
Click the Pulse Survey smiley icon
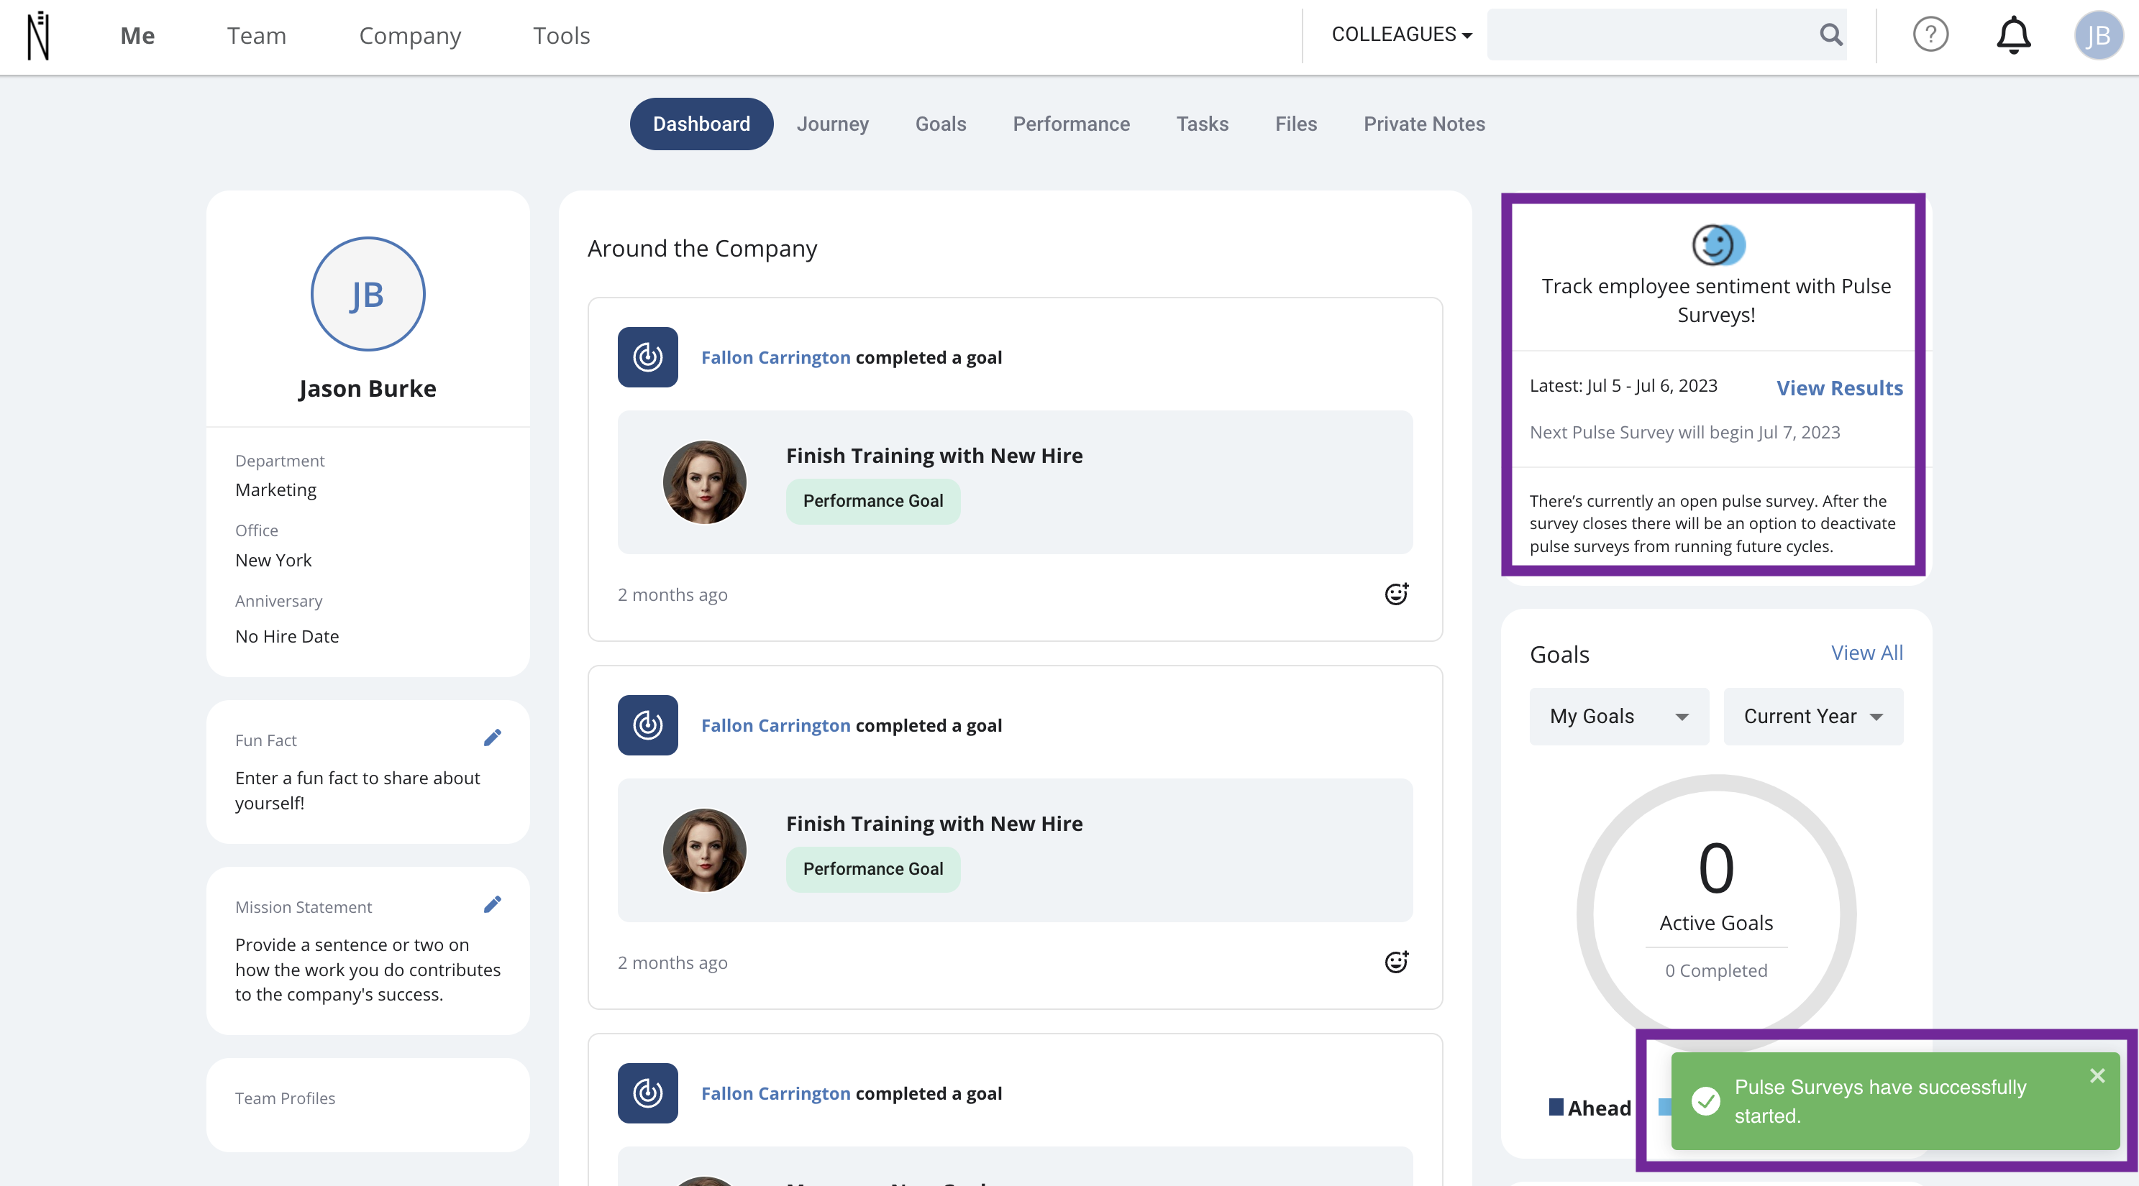tap(1718, 245)
